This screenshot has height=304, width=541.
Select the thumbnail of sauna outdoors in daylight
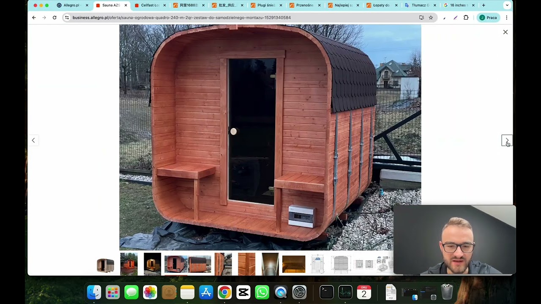click(129, 264)
